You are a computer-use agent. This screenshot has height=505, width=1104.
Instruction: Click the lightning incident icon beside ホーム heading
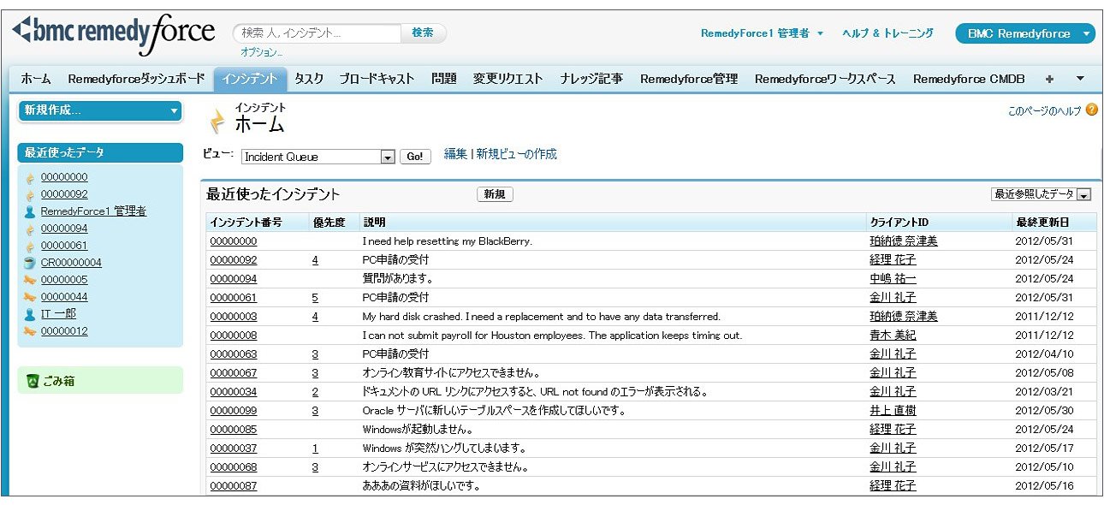218,122
